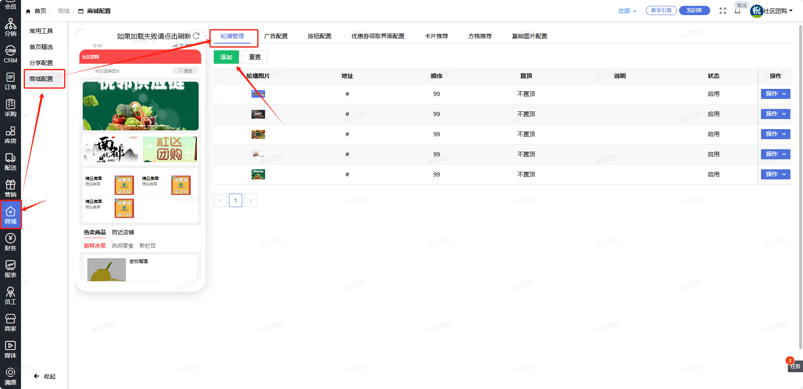Click the vegetable banner in phone preview

[141, 106]
